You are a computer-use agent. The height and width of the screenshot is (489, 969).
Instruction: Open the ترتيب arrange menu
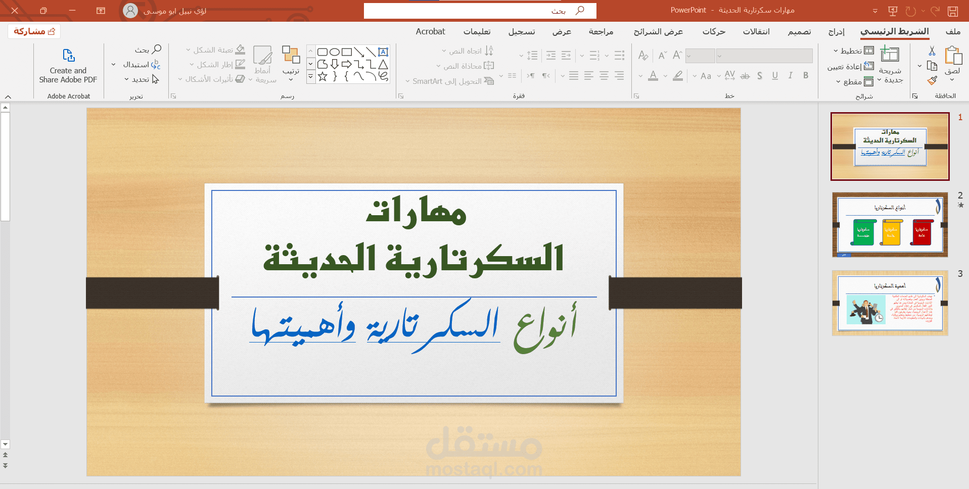pyautogui.click(x=291, y=63)
